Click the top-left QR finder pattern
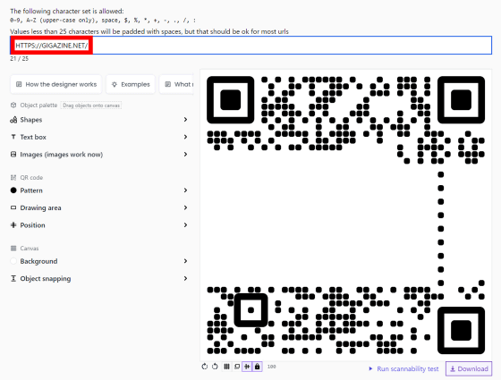Image resolution: width=501 pixels, height=380 pixels. tap(231, 100)
